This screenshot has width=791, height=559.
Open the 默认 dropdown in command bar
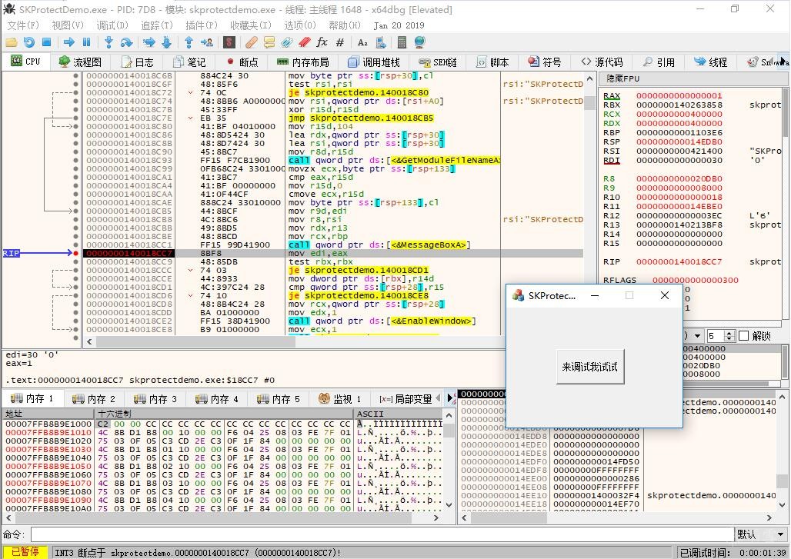[x=759, y=534]
